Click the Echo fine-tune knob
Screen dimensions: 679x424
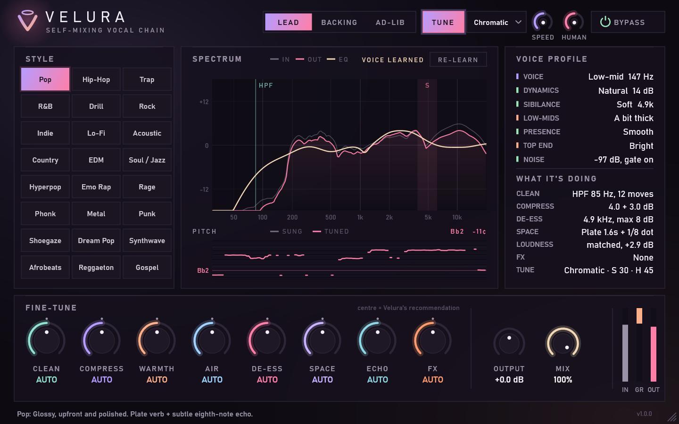[x=377, y=339]
